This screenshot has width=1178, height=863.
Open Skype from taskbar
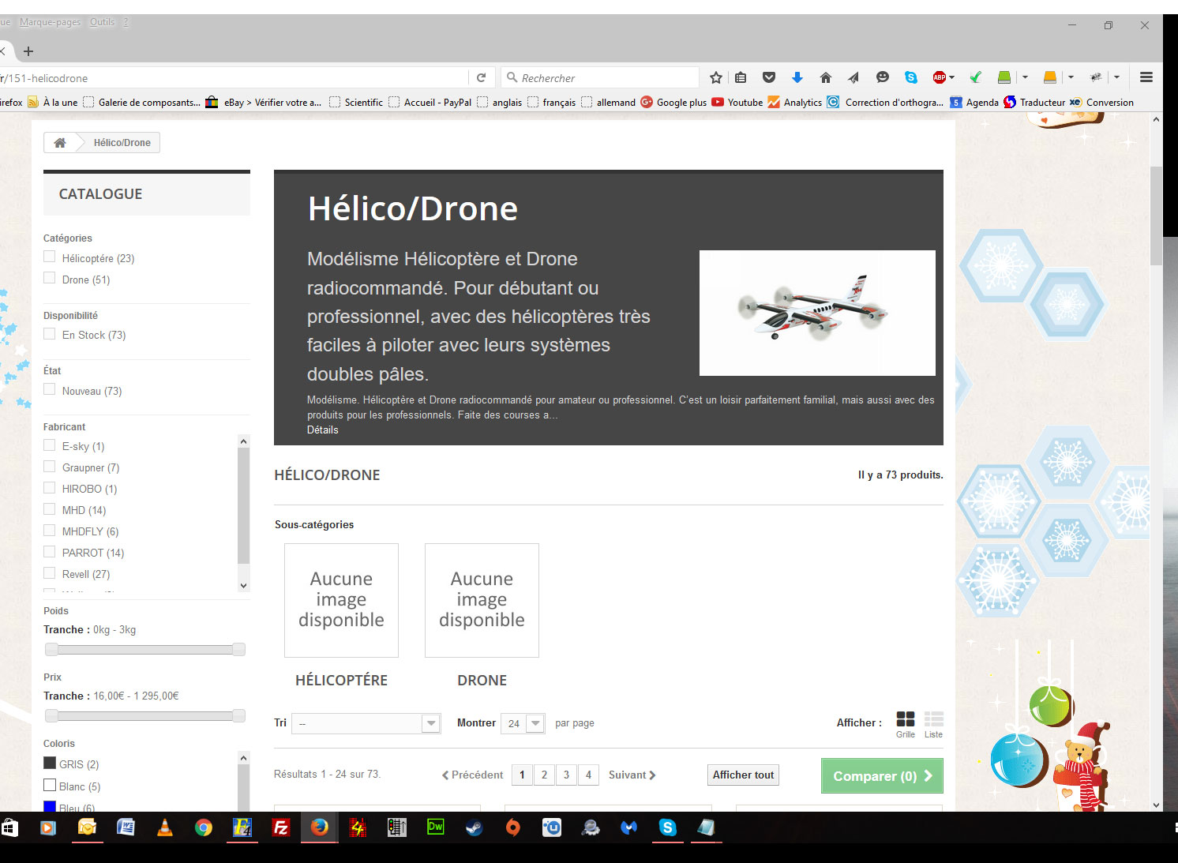click(667, 827)
